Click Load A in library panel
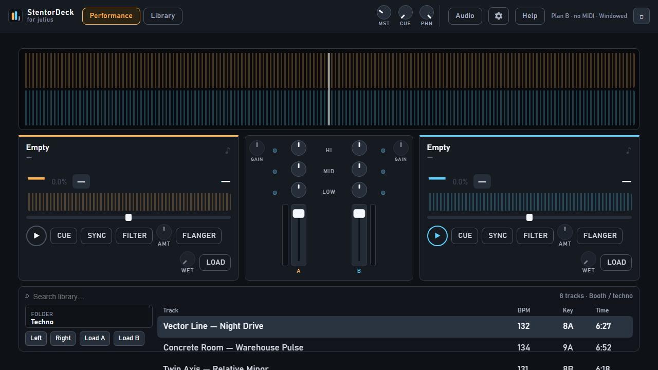658x370 pixels. [x=95, y=339]
